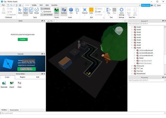The width and height of the screenshot is (166, 118).
Task: Click the share icon near username
Action: click(x=155, y=5)
